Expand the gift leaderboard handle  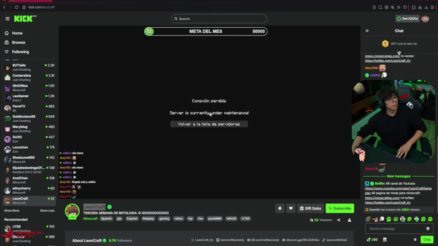click(399, 53)
